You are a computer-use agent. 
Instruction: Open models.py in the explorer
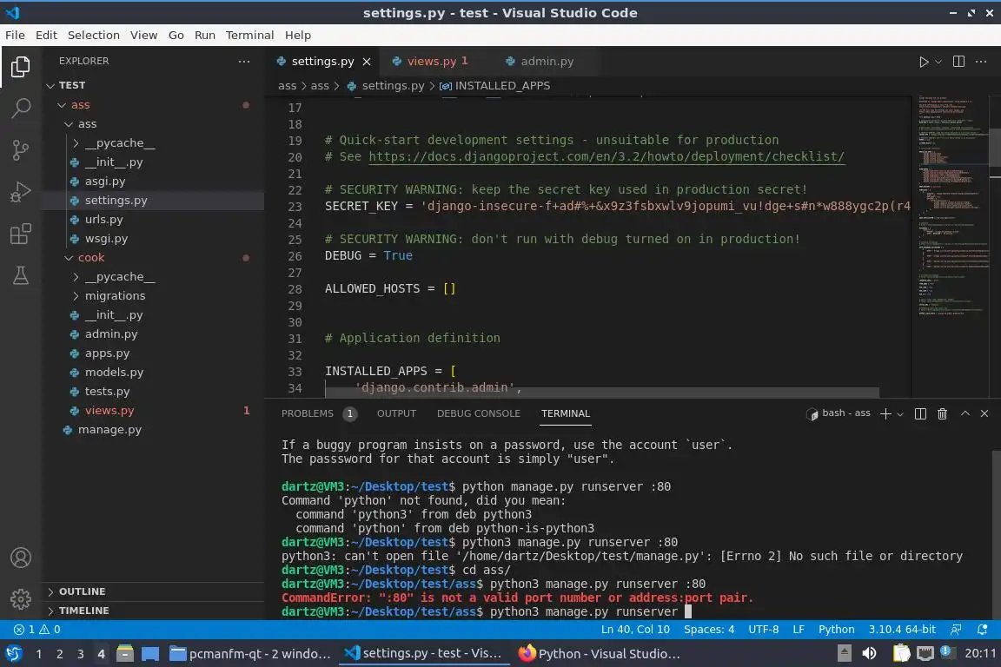[115, 372]
